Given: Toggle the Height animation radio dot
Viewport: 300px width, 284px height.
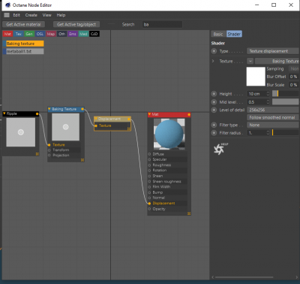Looking at the screenshot, I should (x=214, y=94).
